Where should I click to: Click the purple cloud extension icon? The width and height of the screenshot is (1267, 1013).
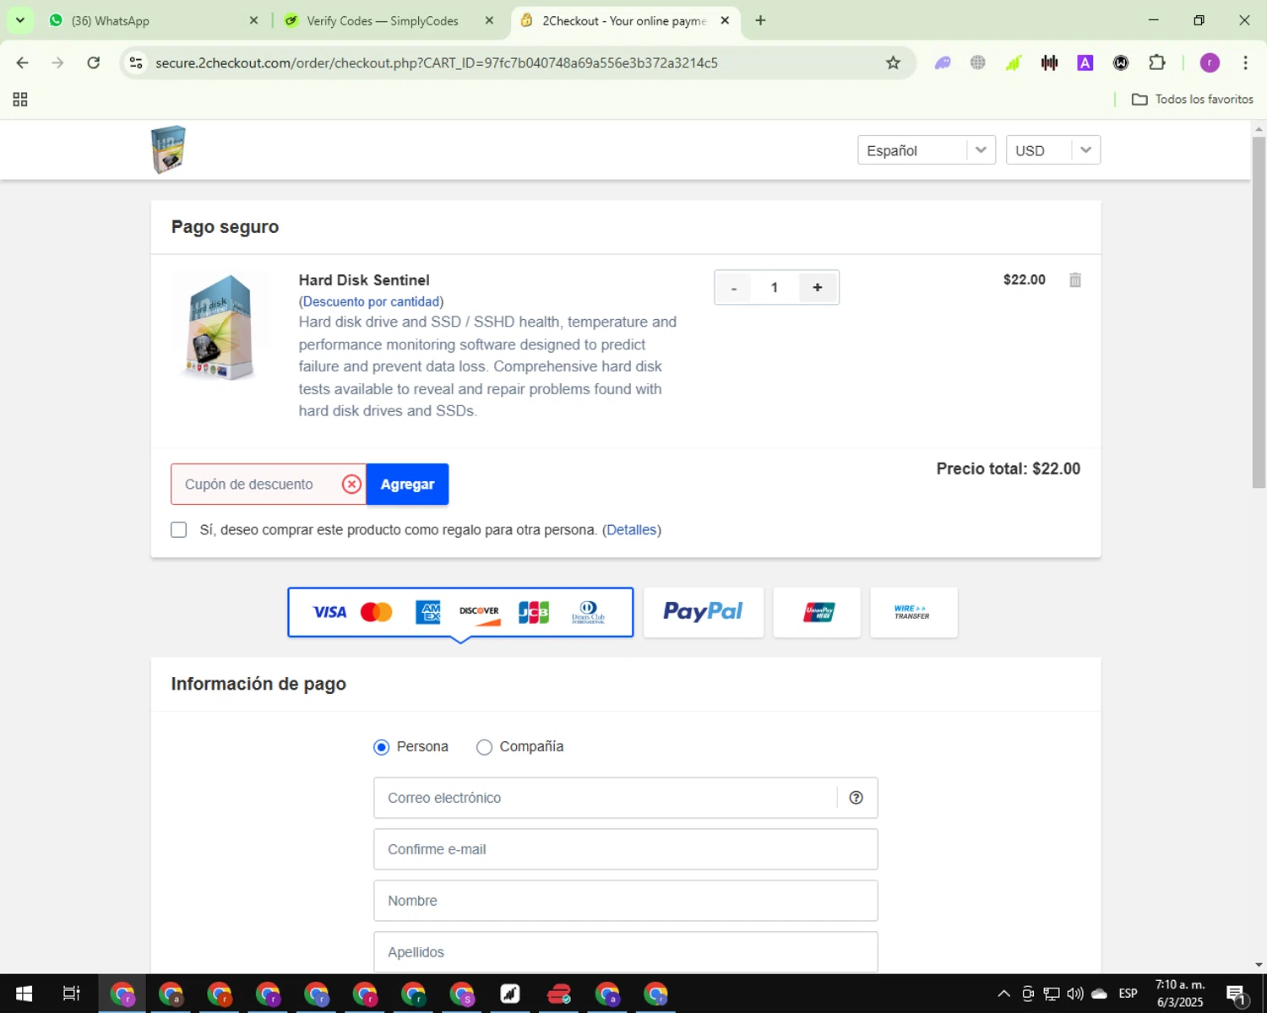[x=943, y=62]
